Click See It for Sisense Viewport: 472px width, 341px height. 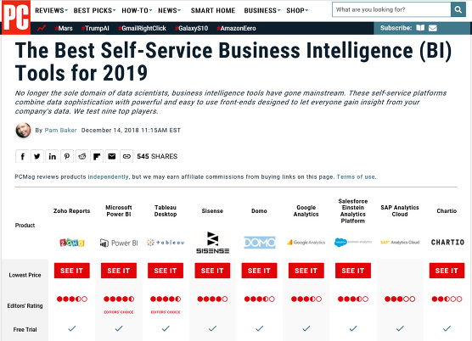[212, 271]
